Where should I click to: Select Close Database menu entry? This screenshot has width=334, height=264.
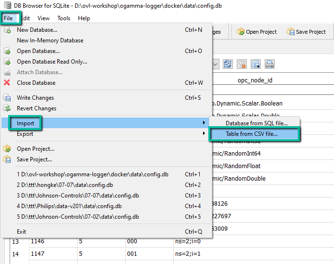[x=36, y=83]
